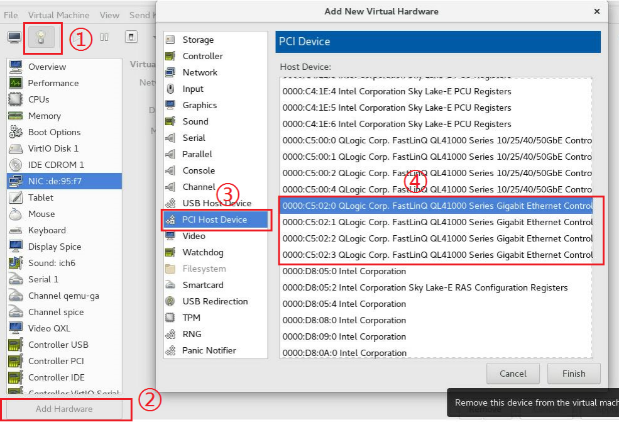Choose USB Host Device type

point(216,203)
